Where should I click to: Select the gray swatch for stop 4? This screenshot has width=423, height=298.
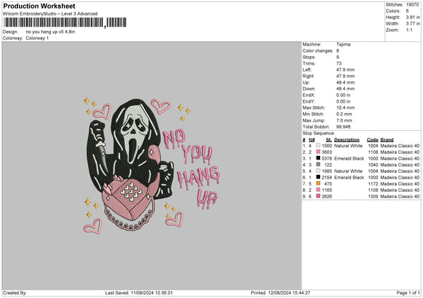tap(318, 164)
